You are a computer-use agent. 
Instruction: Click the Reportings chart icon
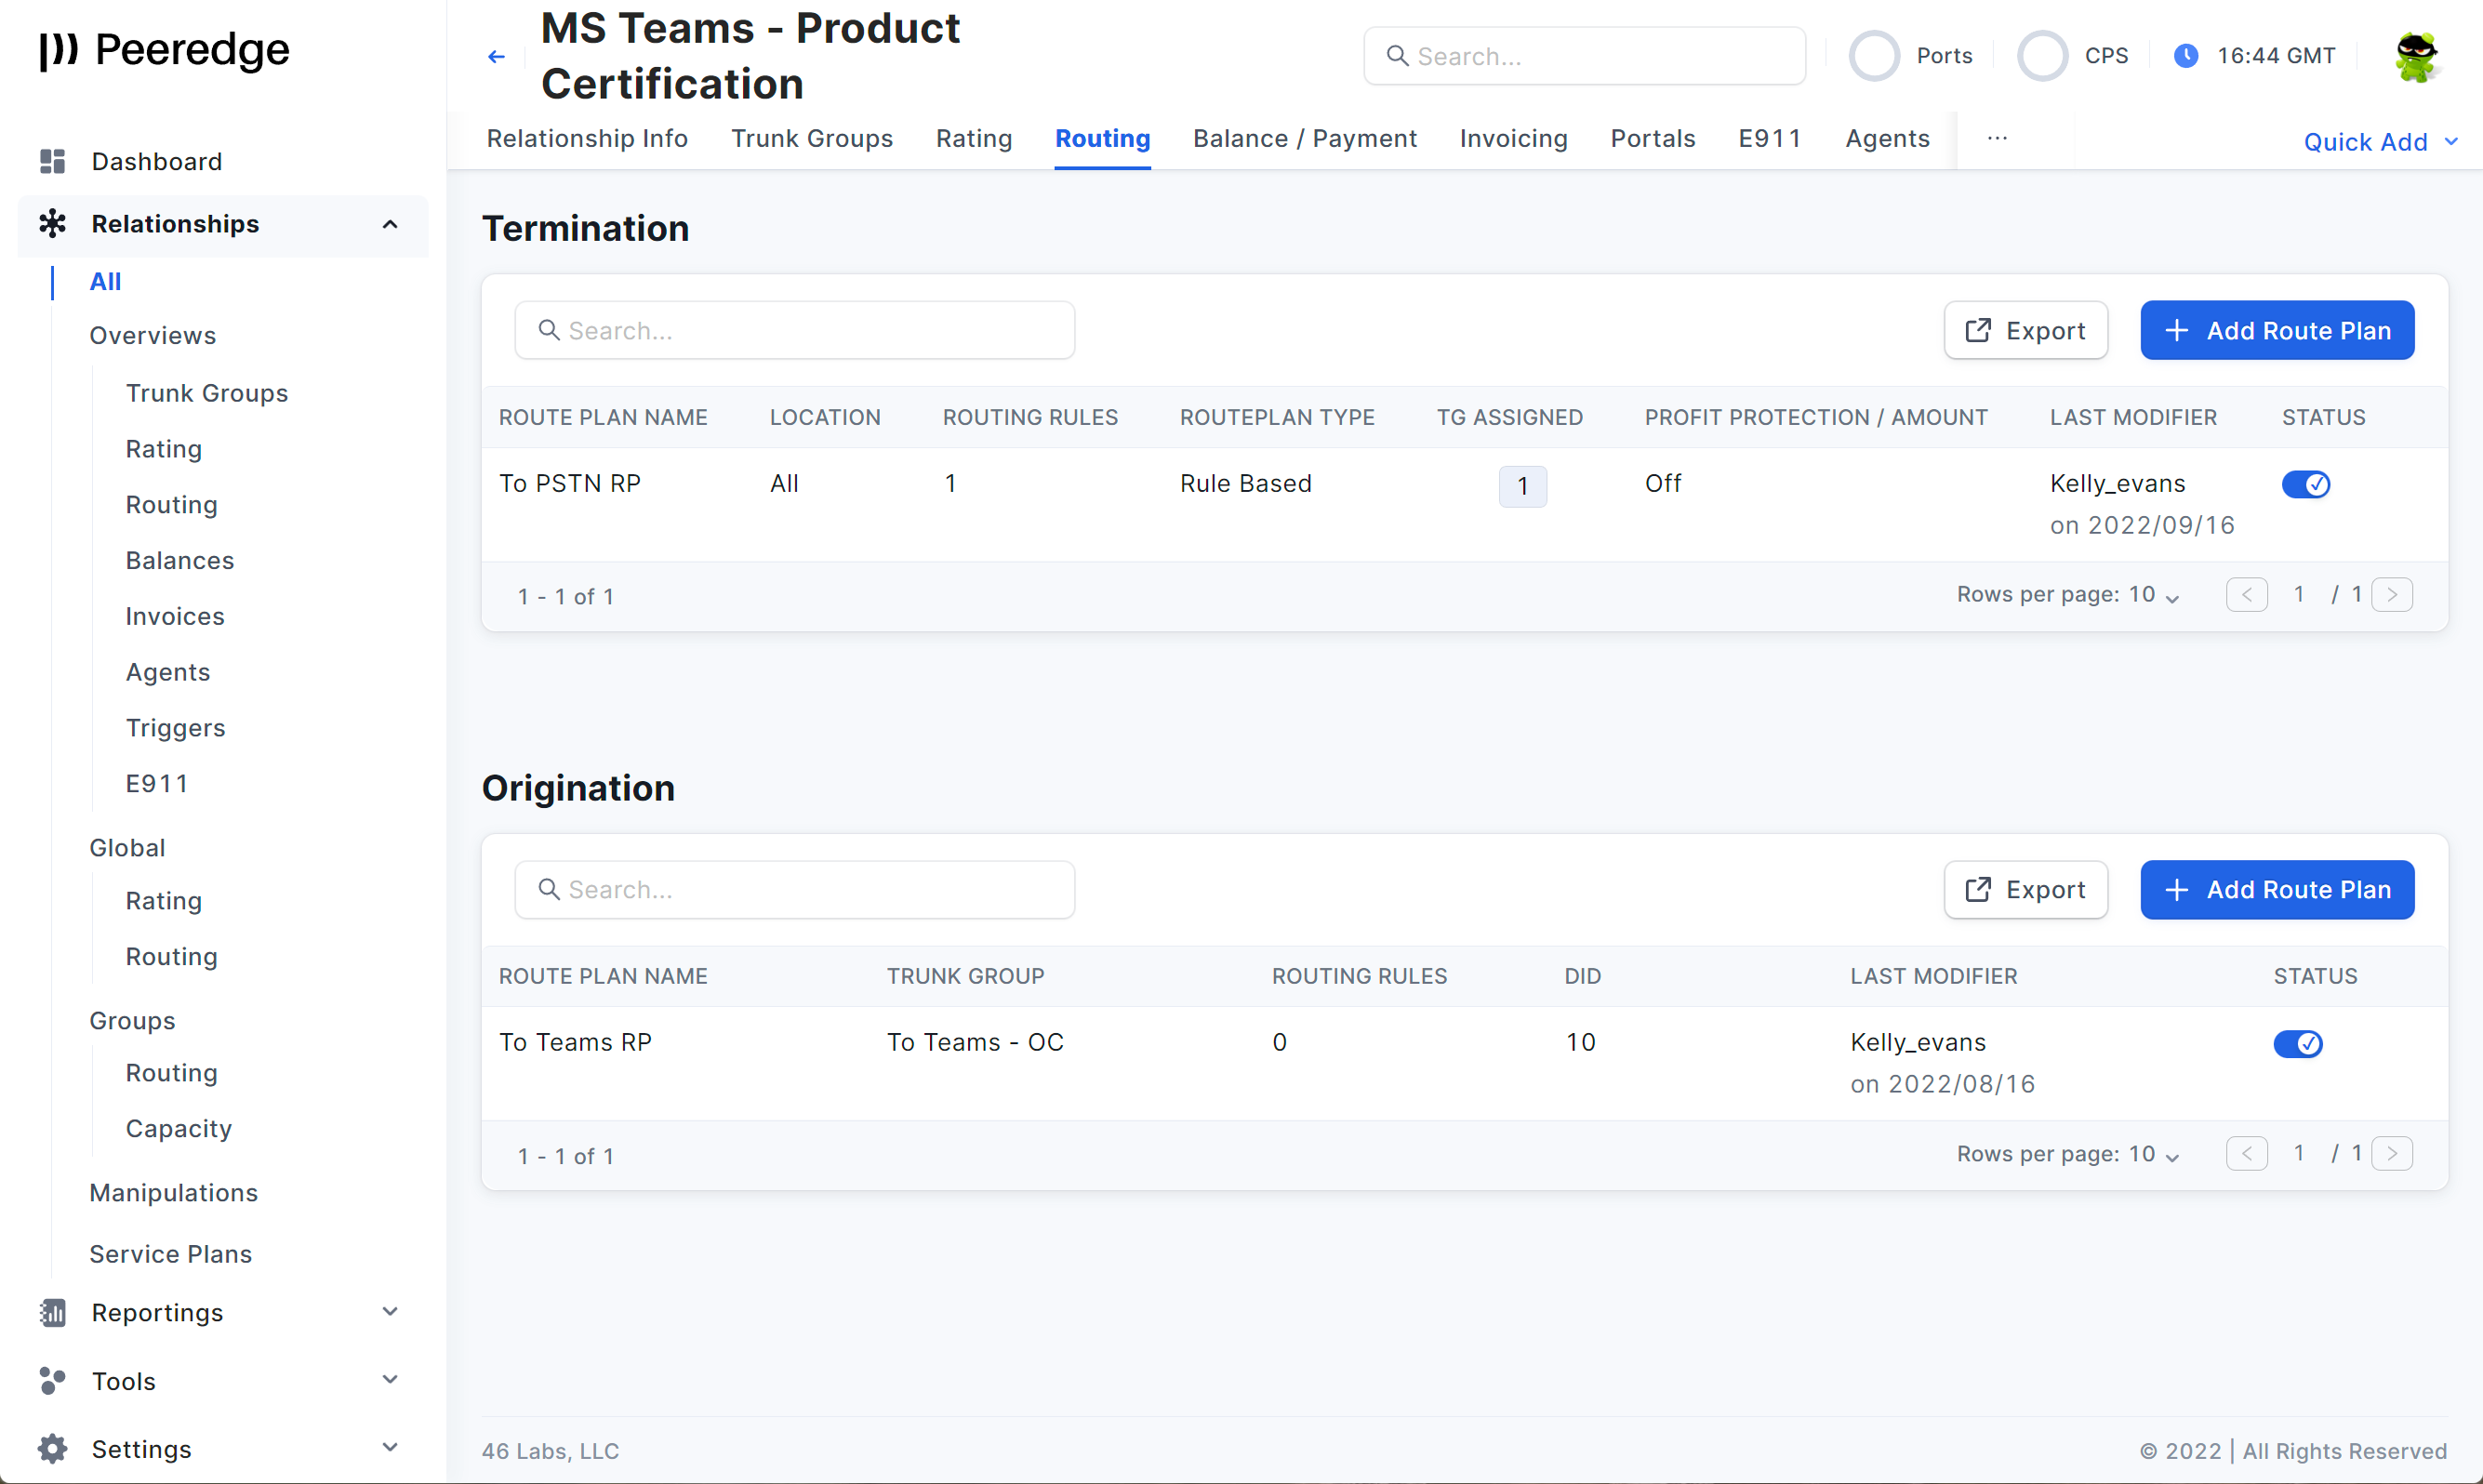[52, 1312]
